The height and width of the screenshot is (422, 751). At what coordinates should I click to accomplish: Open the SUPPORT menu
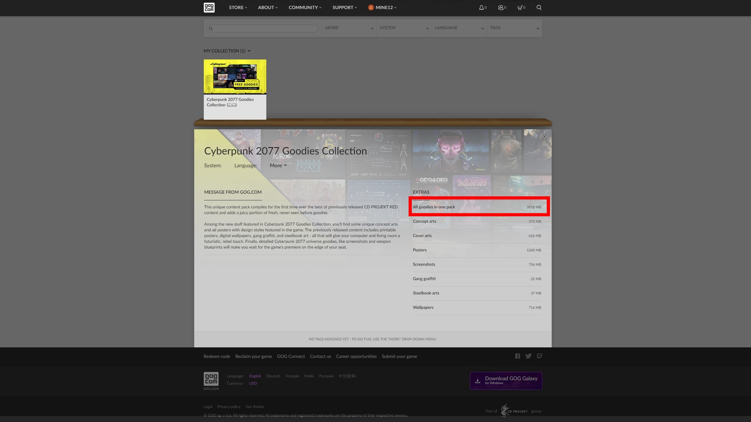344,7
